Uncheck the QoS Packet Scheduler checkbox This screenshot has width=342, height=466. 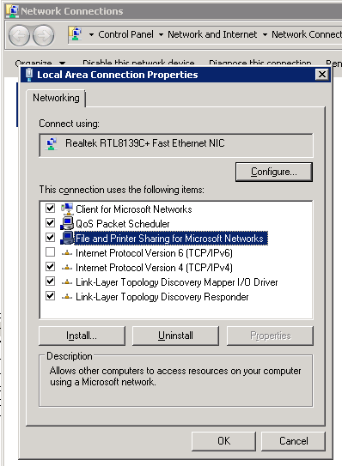[51, 222]
